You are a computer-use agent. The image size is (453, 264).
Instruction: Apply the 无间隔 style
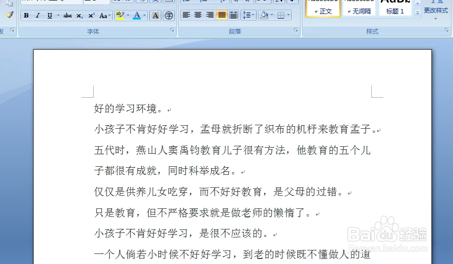point(359,8)
